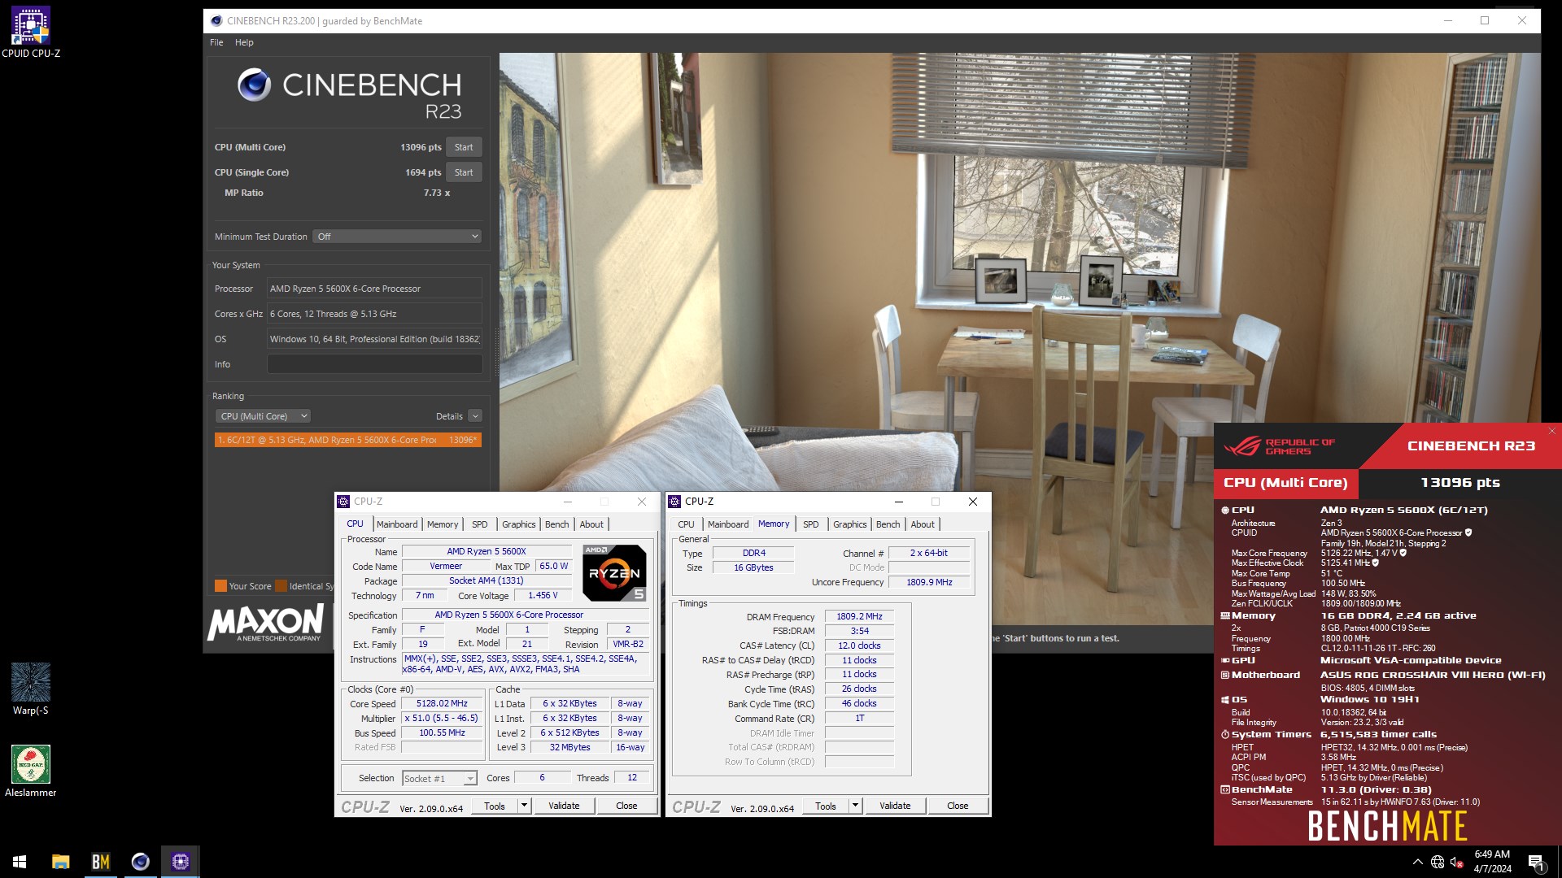Click the AMD Ryzen 5 logo in CPU-Z
The height and width of the screenshot is (878, 1562).
[614, 573]
